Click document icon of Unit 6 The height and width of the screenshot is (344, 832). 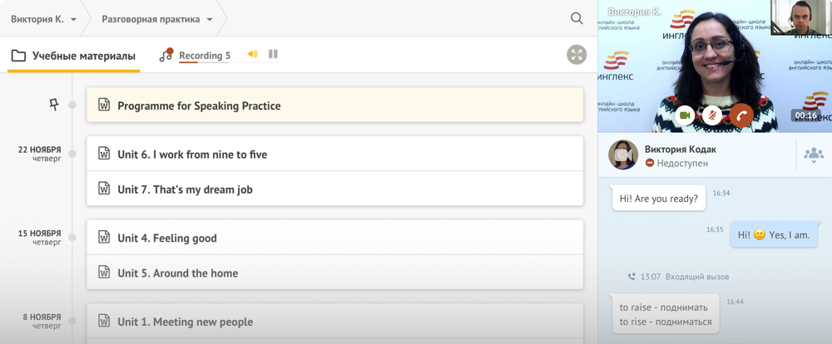(x=105, y=154)
